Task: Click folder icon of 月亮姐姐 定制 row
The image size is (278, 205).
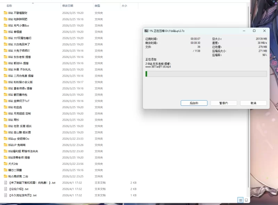Action: (6, 113)
